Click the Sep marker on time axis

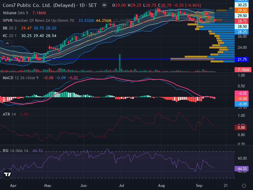(x=199, y=186)
